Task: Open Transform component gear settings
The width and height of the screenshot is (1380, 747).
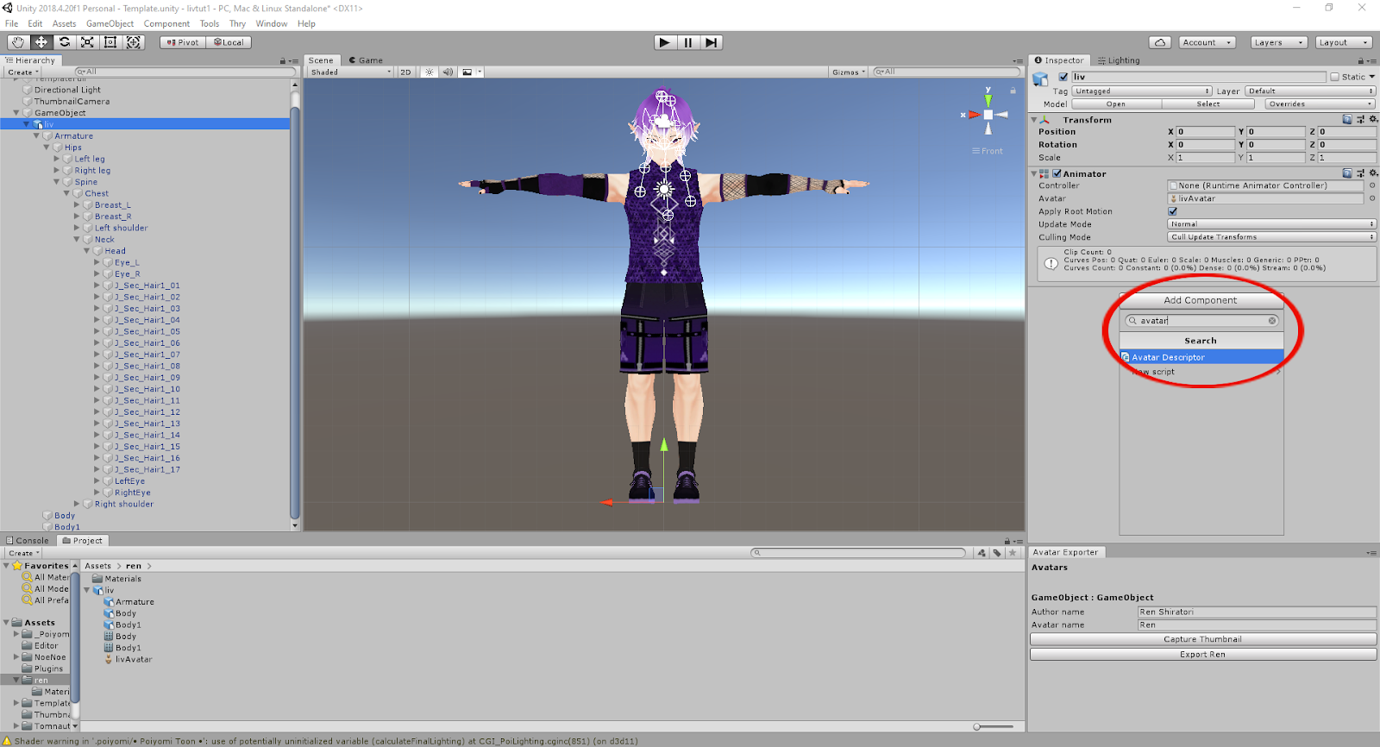Action: 1373,120
